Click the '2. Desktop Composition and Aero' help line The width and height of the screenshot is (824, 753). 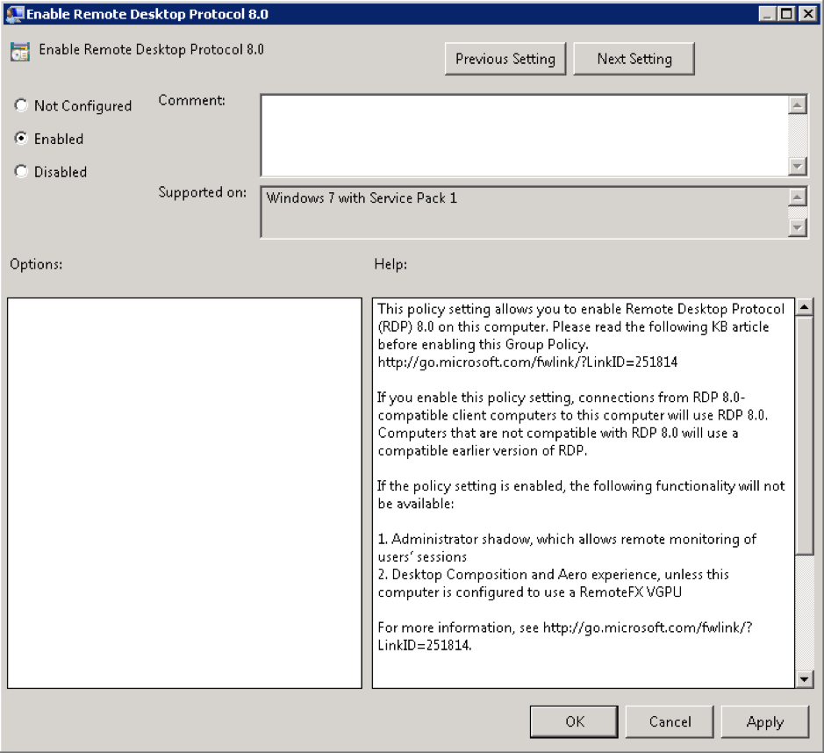click(553, 584)
